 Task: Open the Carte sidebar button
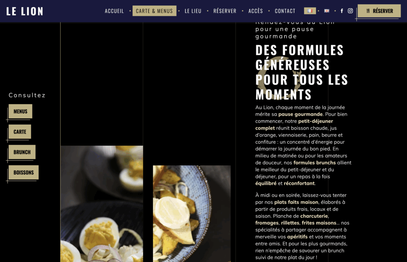point(20,132)
